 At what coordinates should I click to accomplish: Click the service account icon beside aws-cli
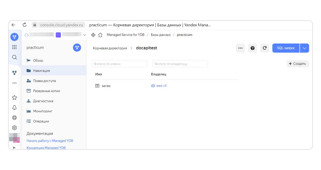153,86
